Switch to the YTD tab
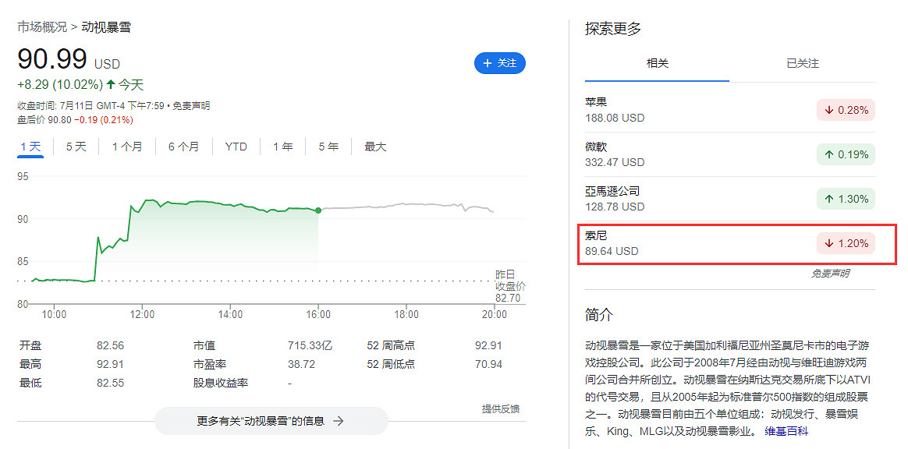 (236, 146)
